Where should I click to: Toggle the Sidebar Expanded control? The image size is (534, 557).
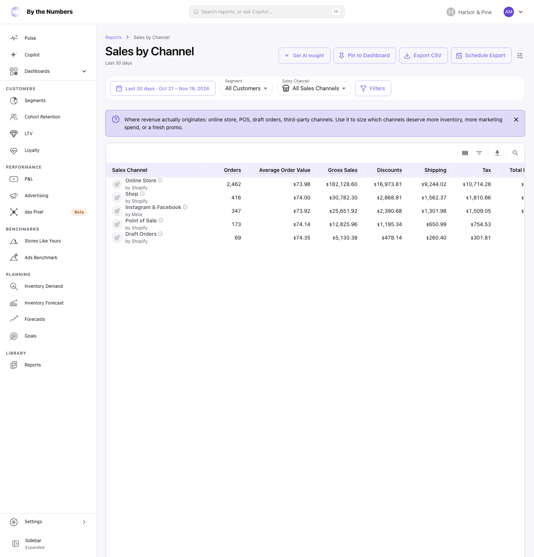[48, 544]
